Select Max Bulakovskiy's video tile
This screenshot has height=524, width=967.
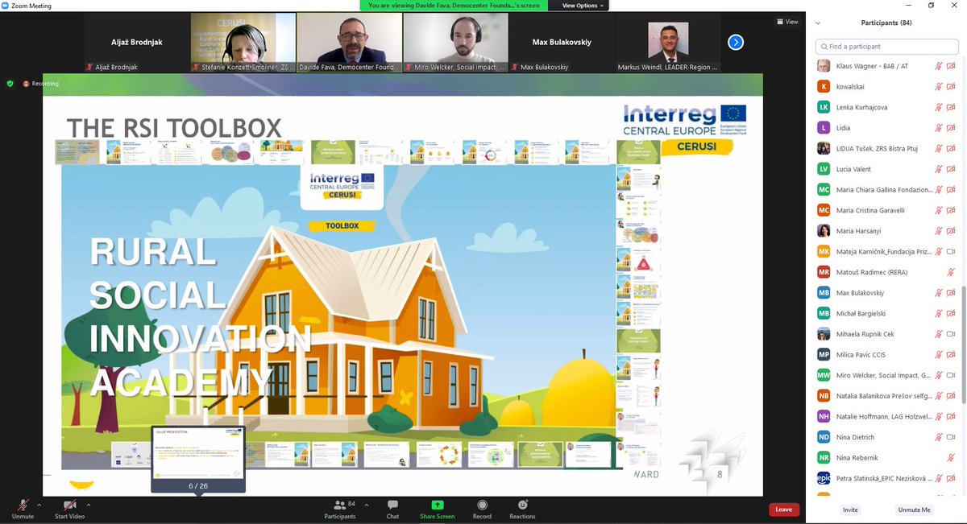pyautogui.click(x=561, y=42)
